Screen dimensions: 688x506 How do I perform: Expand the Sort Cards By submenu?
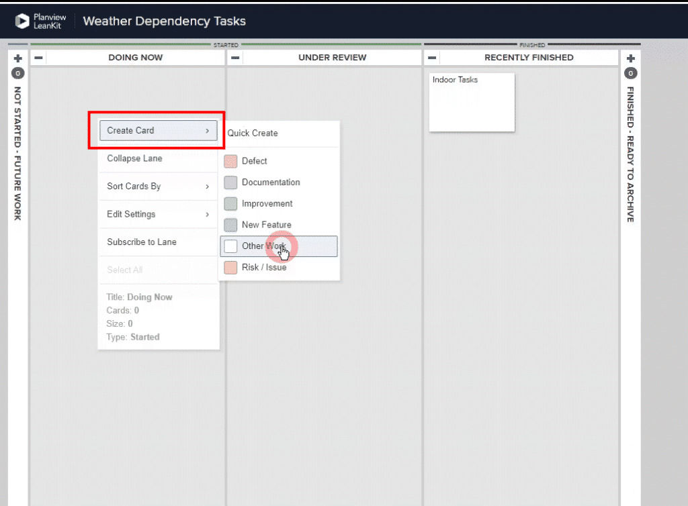[158, 186]
